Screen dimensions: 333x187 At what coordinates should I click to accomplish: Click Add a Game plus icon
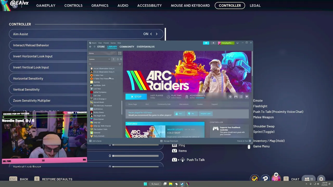(90, 141)
